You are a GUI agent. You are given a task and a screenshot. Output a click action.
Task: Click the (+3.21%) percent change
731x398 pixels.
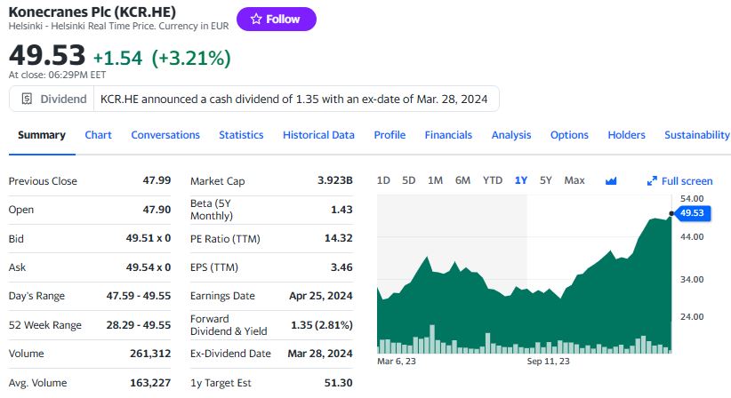point(191,58)
